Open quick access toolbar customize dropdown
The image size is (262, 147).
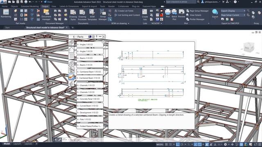point(42,2)
